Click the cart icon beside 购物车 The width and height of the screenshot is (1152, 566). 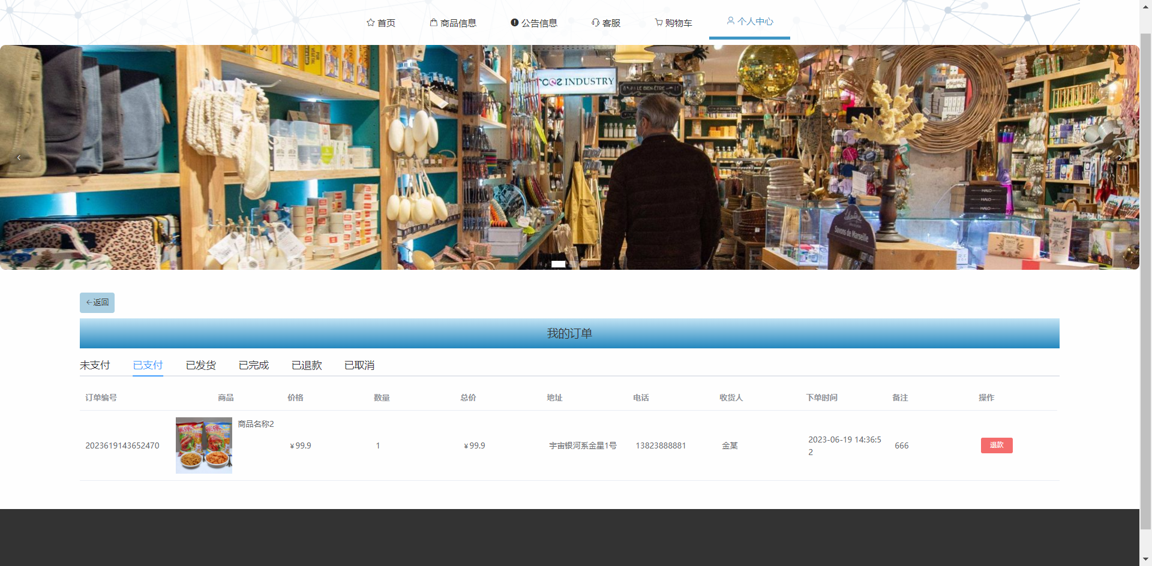[x=658, y=23]
